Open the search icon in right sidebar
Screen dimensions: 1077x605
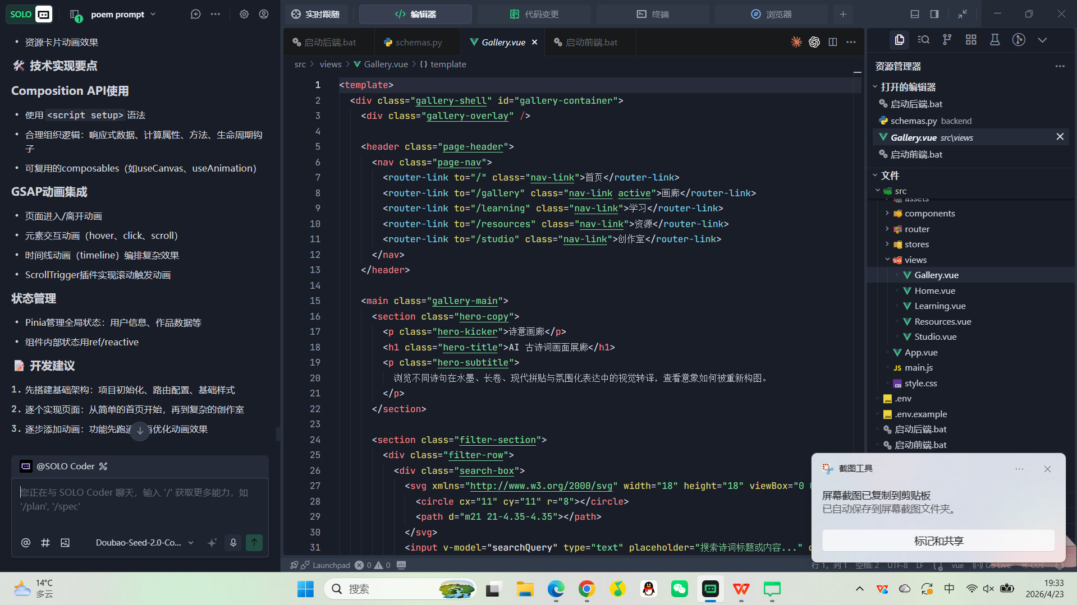pos(923,40)
